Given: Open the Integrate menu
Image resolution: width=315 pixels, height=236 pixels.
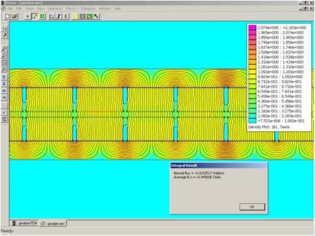Looking at the screenshot, I should click(88, 9).
